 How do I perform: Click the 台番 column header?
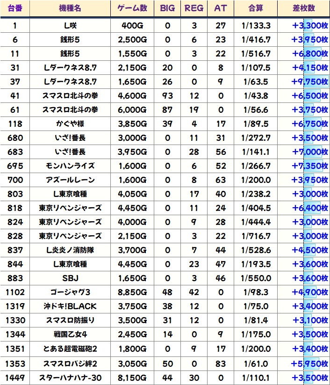pos(15,8)
